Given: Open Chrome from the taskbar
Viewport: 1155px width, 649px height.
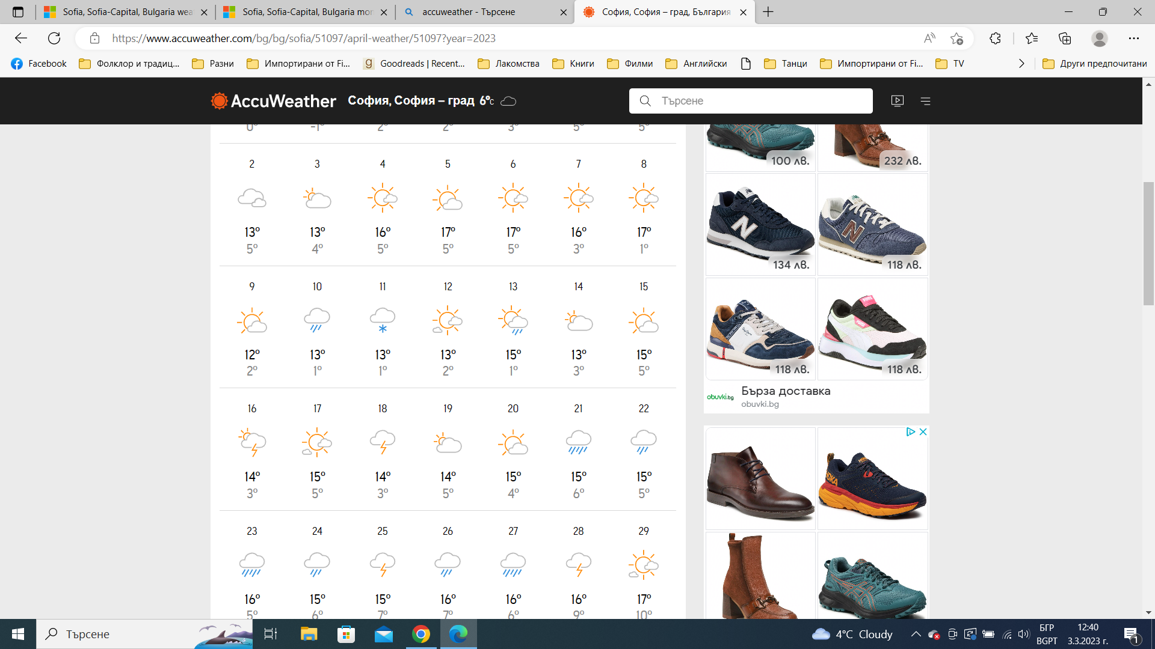Looking at the screenshot, I should pos(421,634).
